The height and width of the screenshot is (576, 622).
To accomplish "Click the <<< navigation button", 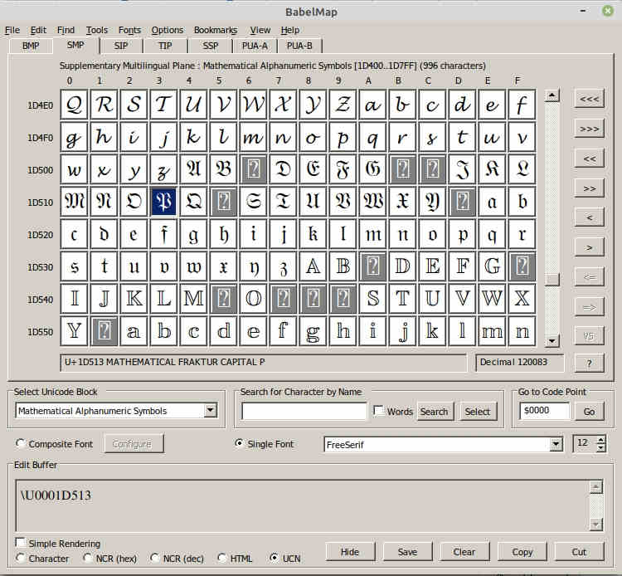I will pyautogui.click(x=590, y=99).
